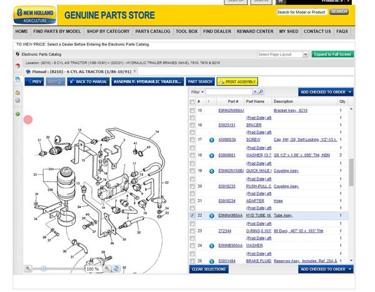Click the parts Filter text field
The height and width of the screenshot is (292, 375).
point(229,92)
